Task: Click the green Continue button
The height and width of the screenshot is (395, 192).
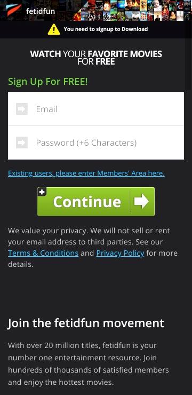Action: pos(96,202)
